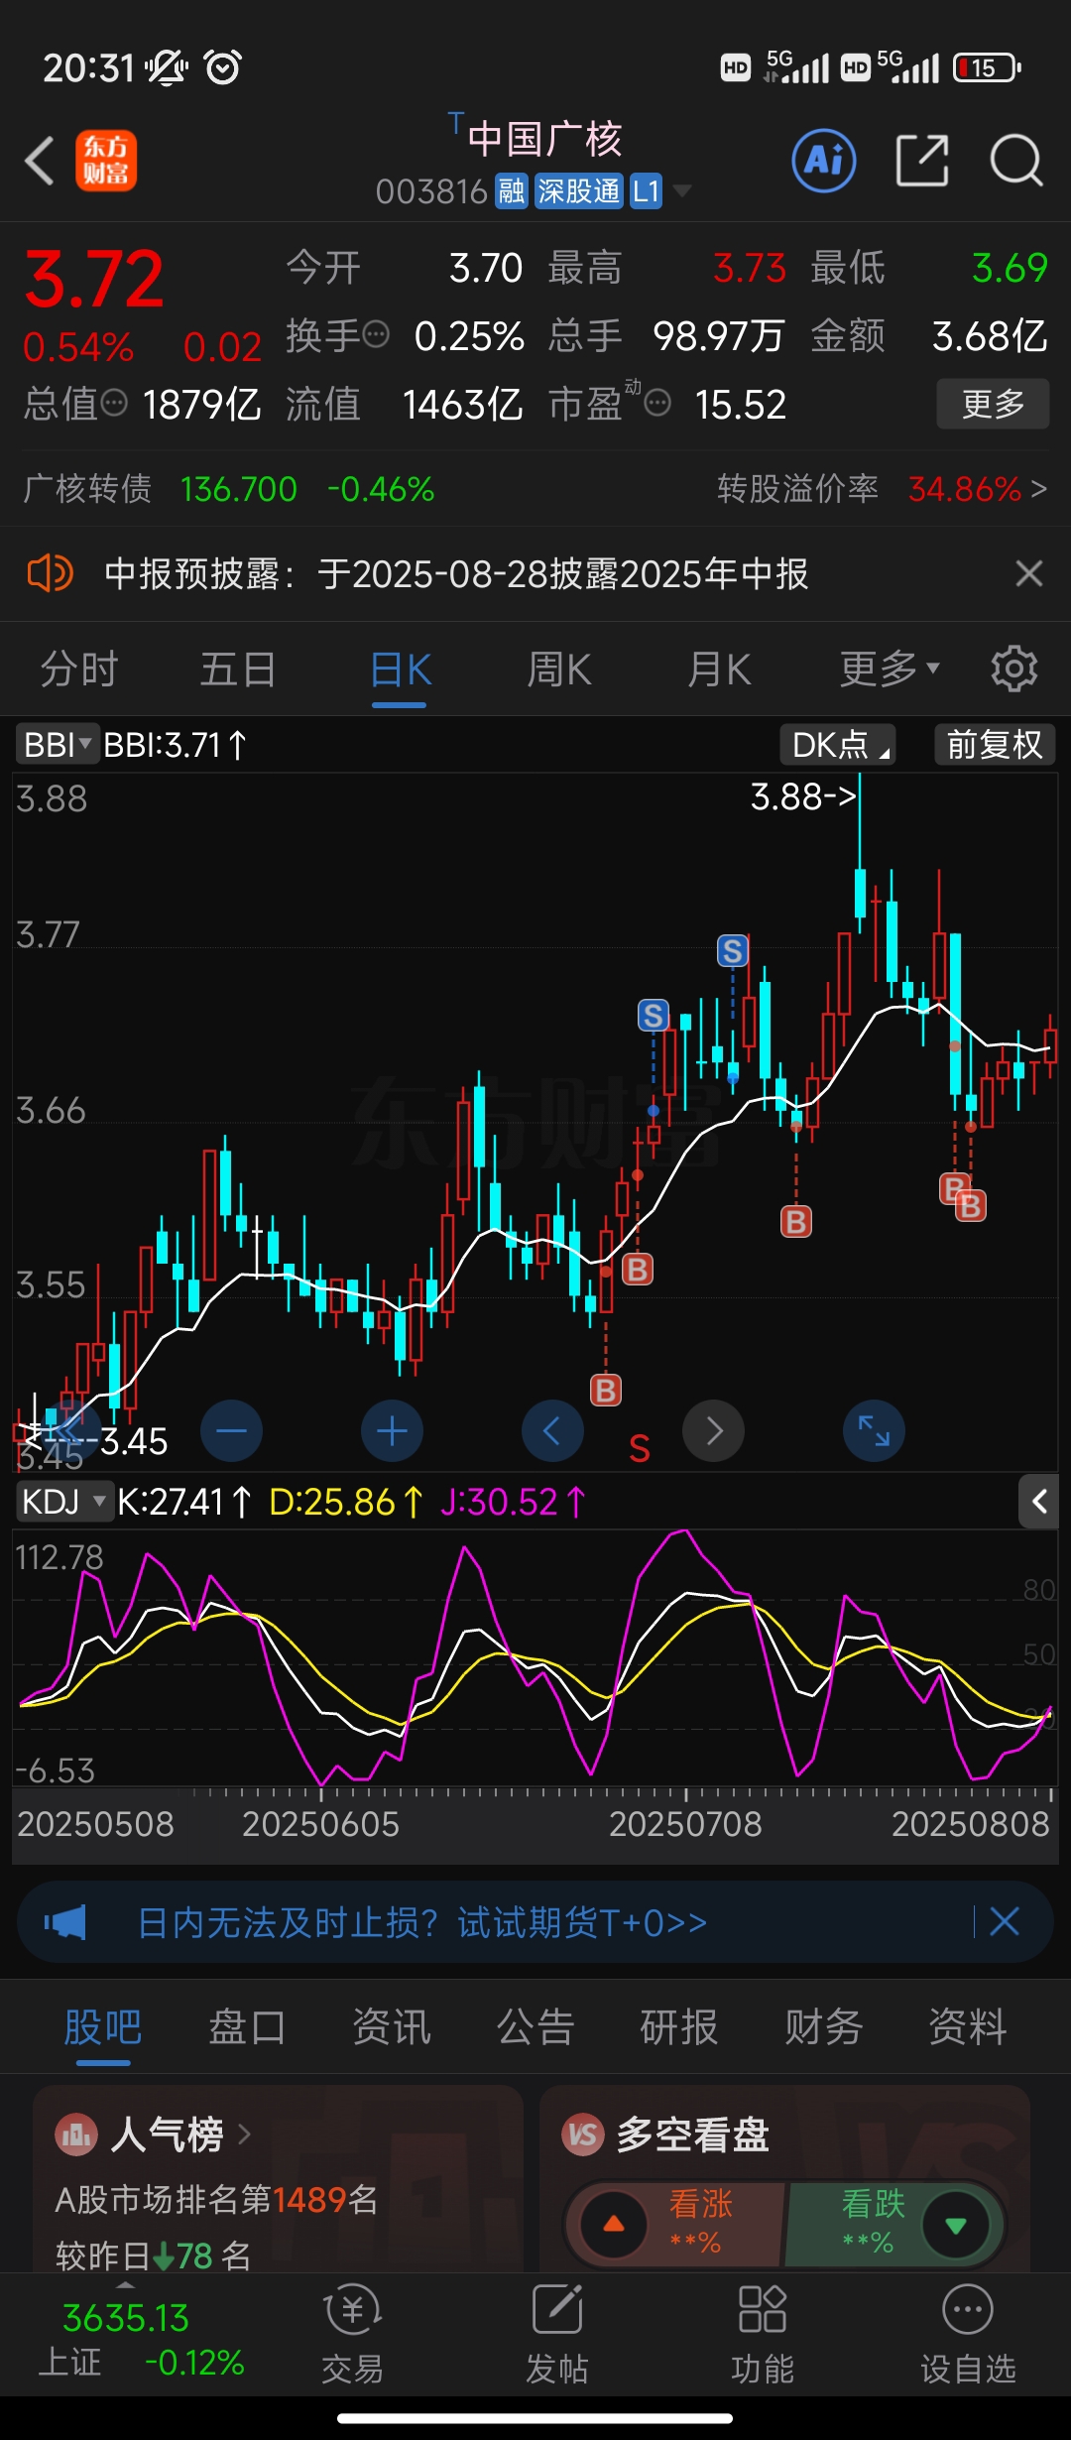
Task: Tap the 换手 info icon
Action: click(x=376, y=334)
